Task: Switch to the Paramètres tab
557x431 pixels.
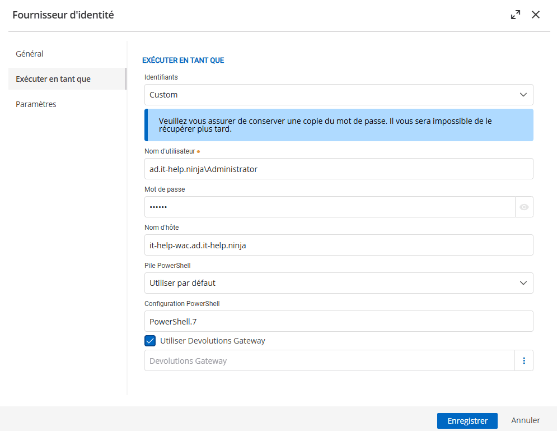Action: coord(36,104)
